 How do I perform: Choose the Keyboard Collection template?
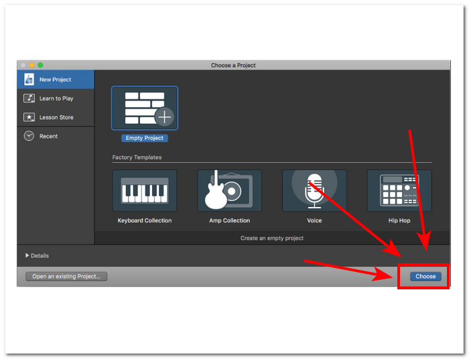click(145, 191)
